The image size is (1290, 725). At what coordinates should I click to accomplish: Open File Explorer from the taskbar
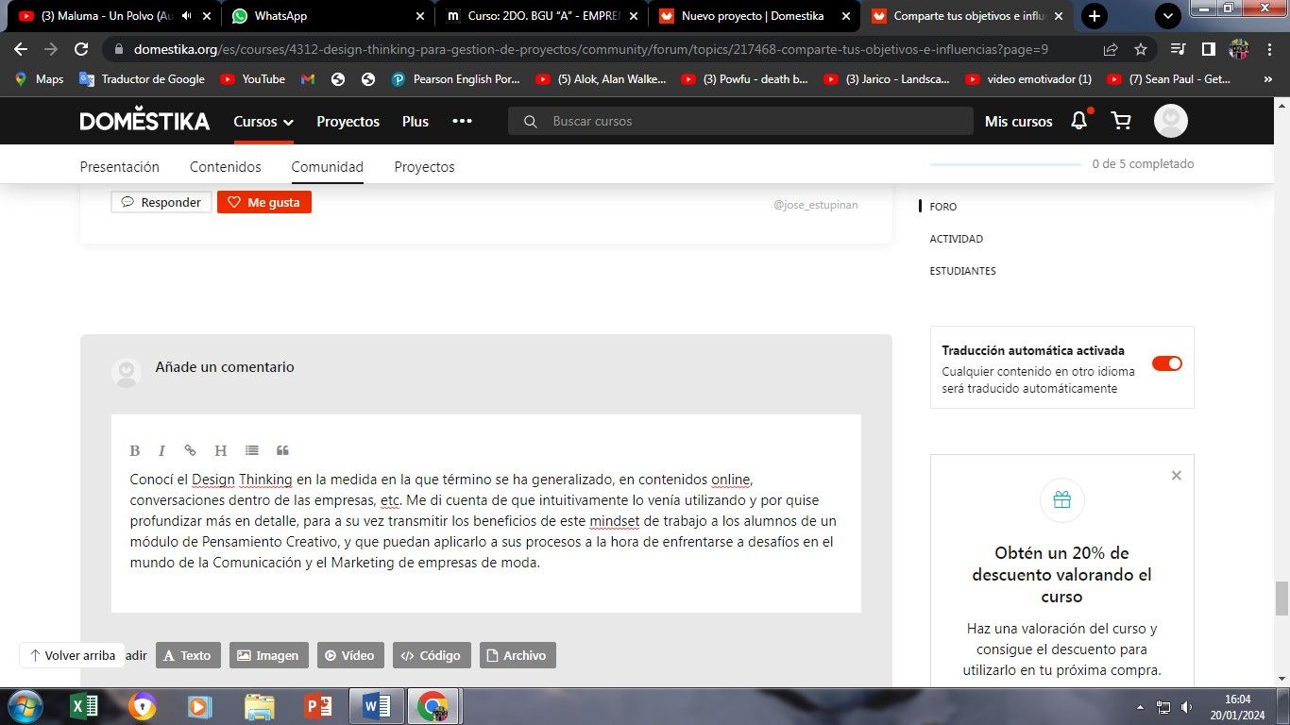tap(260, 706)
